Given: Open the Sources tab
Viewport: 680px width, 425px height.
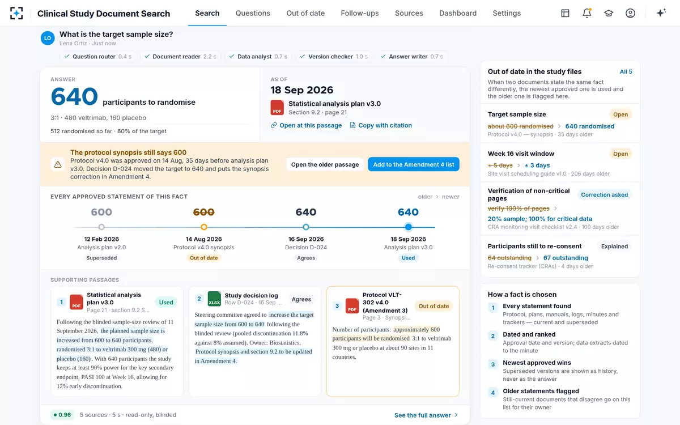Looking at the screenshot, I should pos(409,13).
